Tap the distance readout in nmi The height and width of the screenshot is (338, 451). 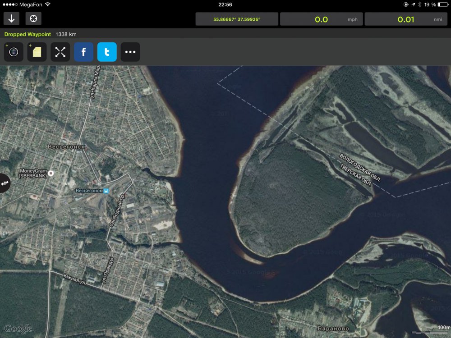[406, 19]
